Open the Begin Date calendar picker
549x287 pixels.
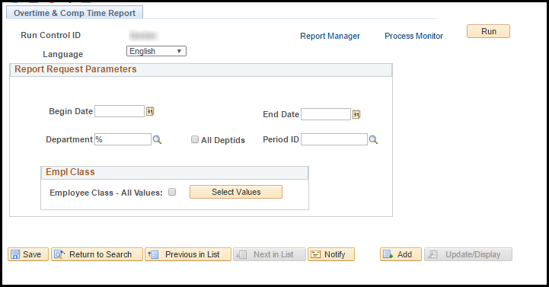pos(150,111)
